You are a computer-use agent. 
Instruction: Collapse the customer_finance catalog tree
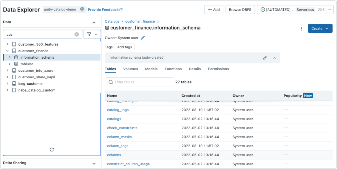coord(8,51)
